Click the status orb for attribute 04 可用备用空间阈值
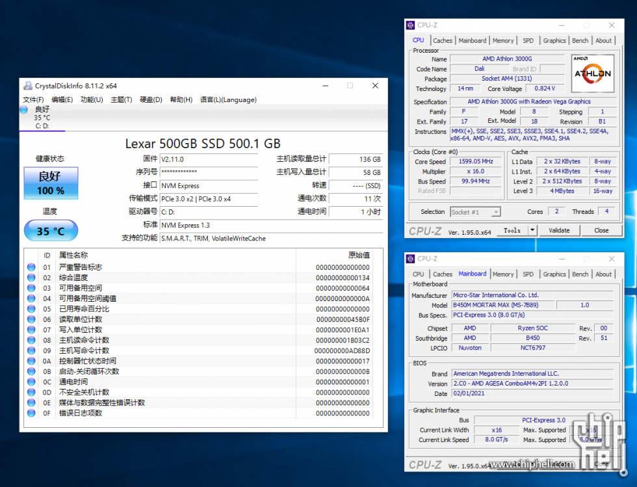 point(31,298)
